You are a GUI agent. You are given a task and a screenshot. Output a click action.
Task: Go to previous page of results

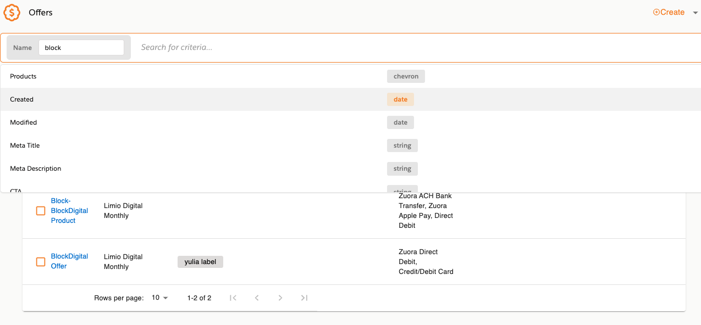click(257, 298)
